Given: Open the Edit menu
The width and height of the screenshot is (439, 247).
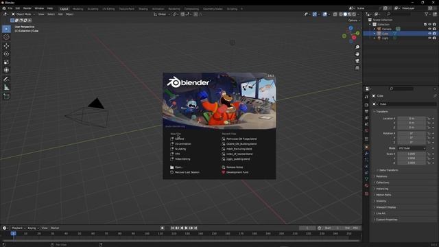Looking at the screenshot, I should point(18,8).
